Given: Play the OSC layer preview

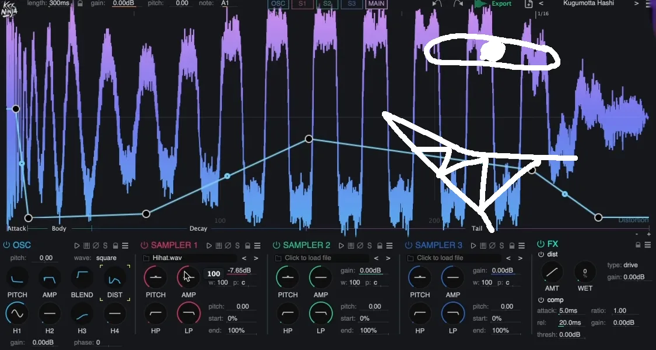Looking at the screenshot, I should [77, 246].
